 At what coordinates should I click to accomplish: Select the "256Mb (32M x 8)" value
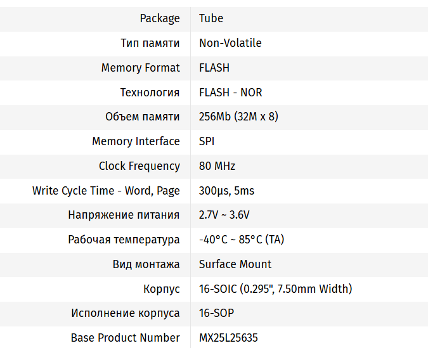(238, 117)
